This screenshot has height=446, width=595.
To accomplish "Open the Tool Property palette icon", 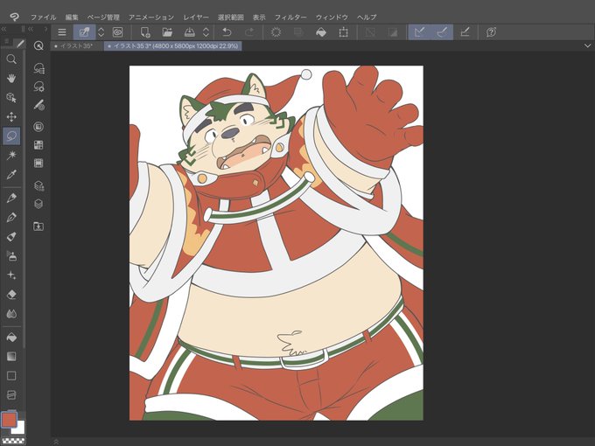I will pos(38,87).
